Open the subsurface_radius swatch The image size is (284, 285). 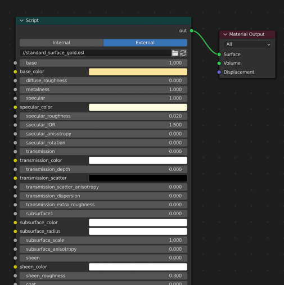pos(138,232)
